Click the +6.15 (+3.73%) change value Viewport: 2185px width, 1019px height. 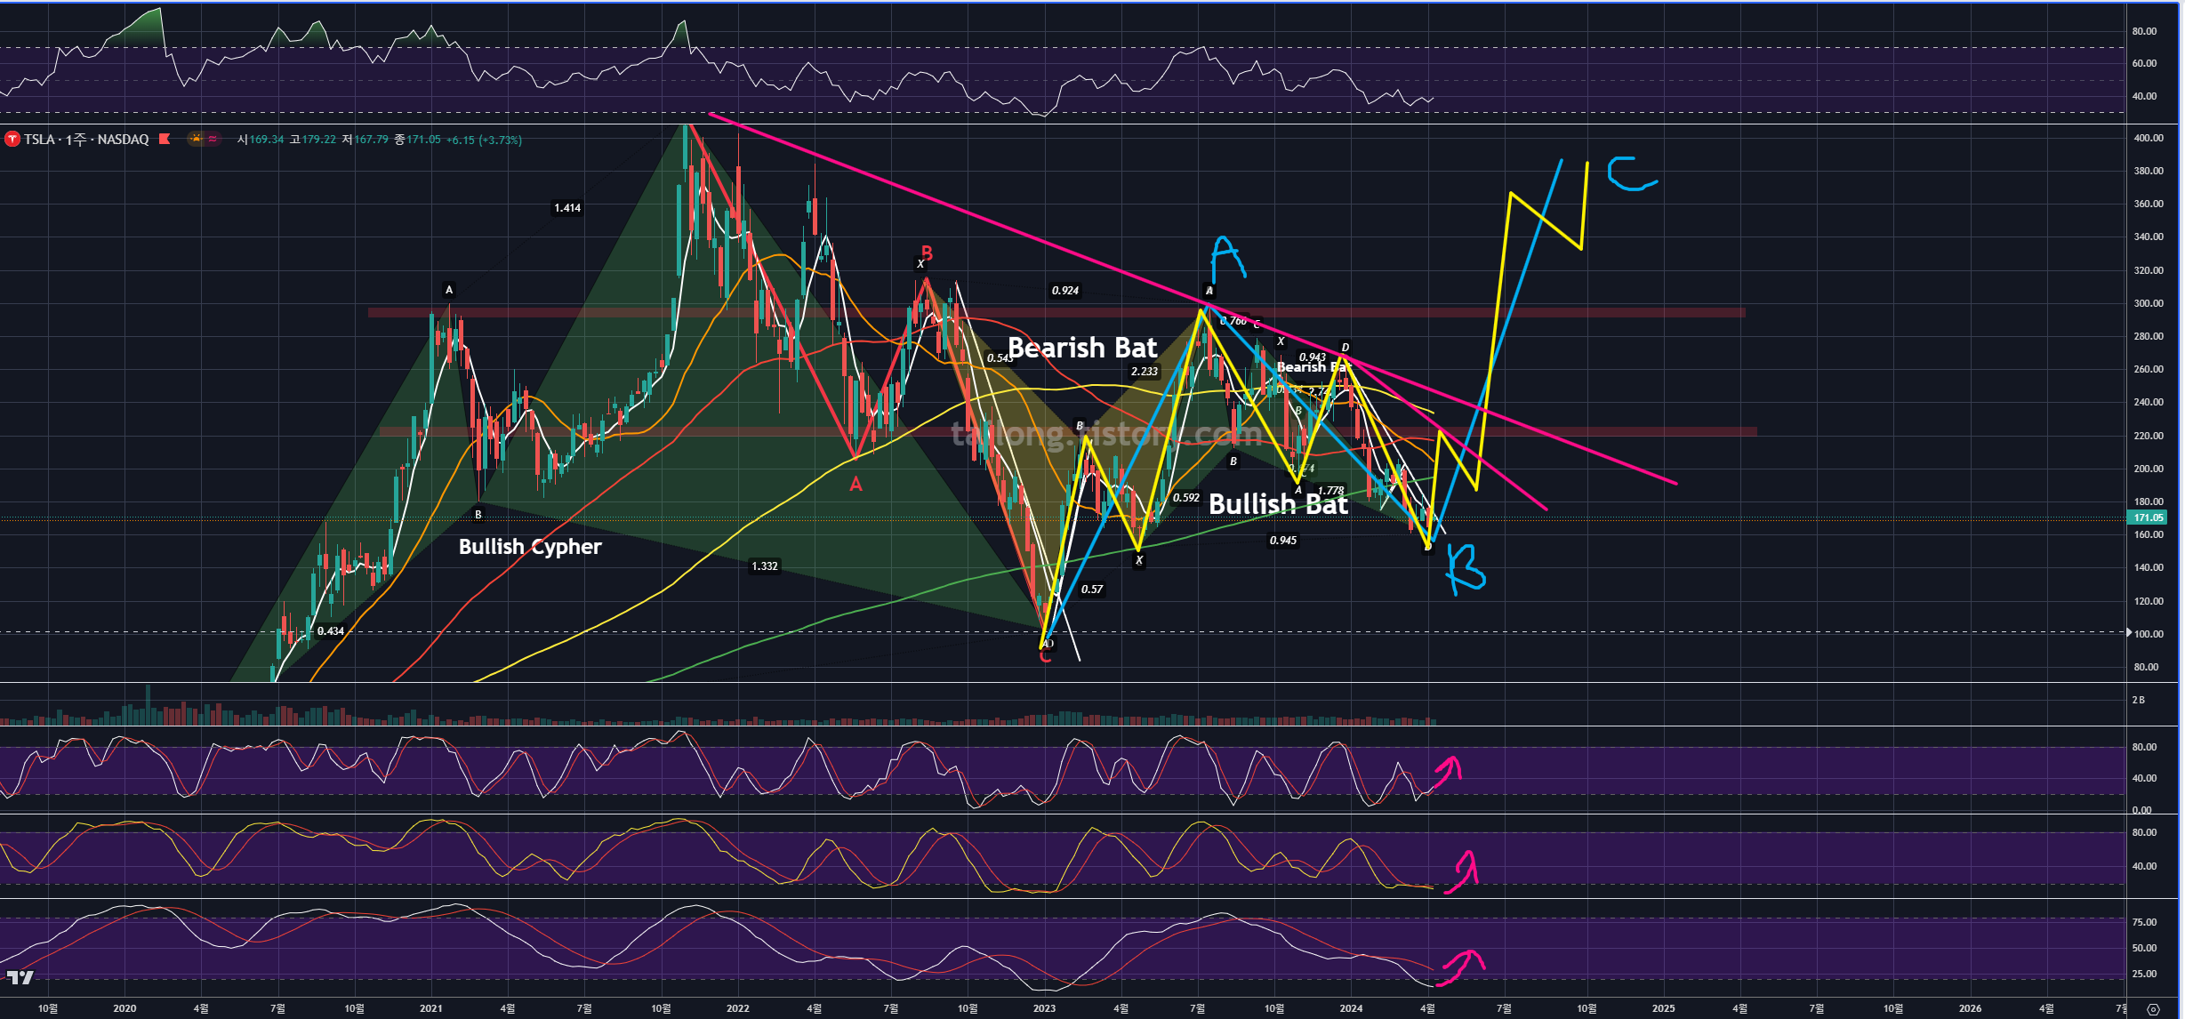tap(484, 140)
